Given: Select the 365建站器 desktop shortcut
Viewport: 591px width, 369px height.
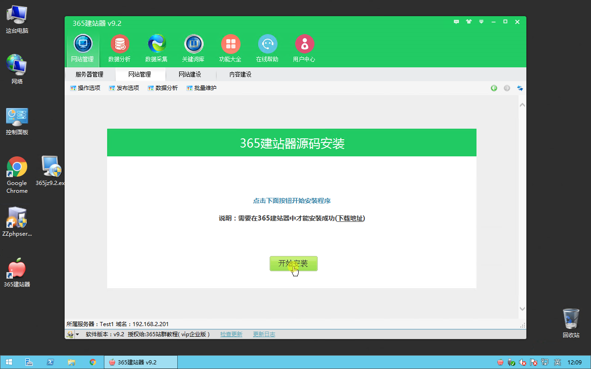Looking at the screenshot, I should pos(17,273).
